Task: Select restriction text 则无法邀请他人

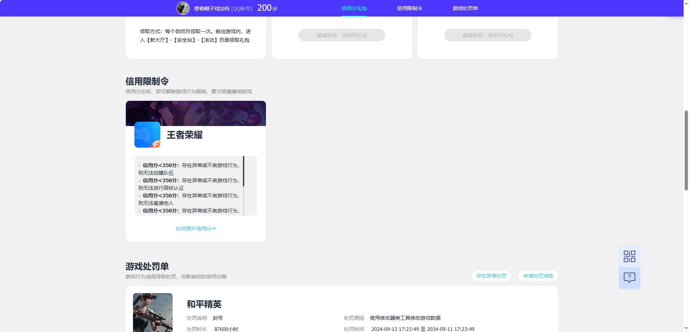Action: 156,203
